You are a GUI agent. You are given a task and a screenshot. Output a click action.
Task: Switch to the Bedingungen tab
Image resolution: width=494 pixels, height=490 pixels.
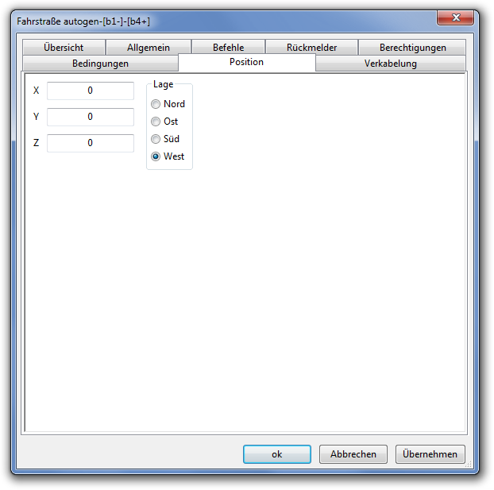click(x=101, y=64)
